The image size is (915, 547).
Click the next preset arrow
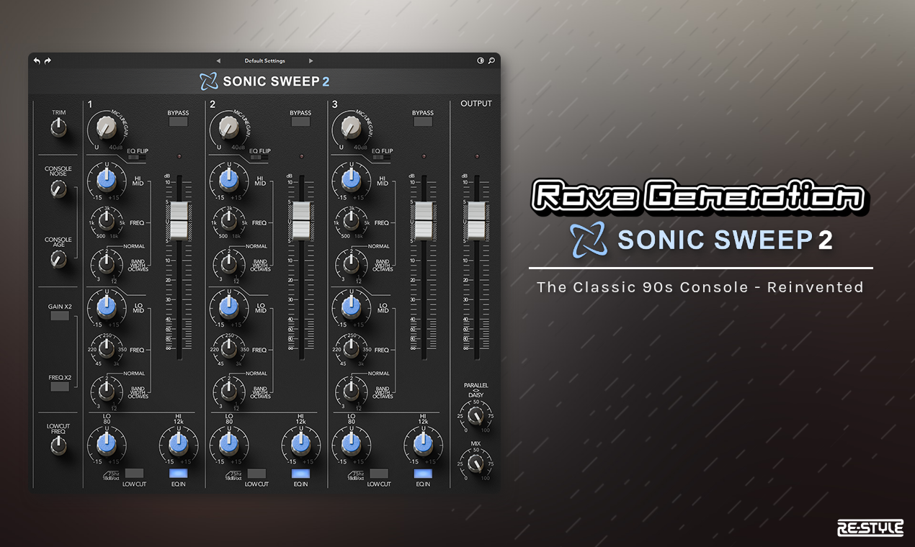(x=311, y=60)
